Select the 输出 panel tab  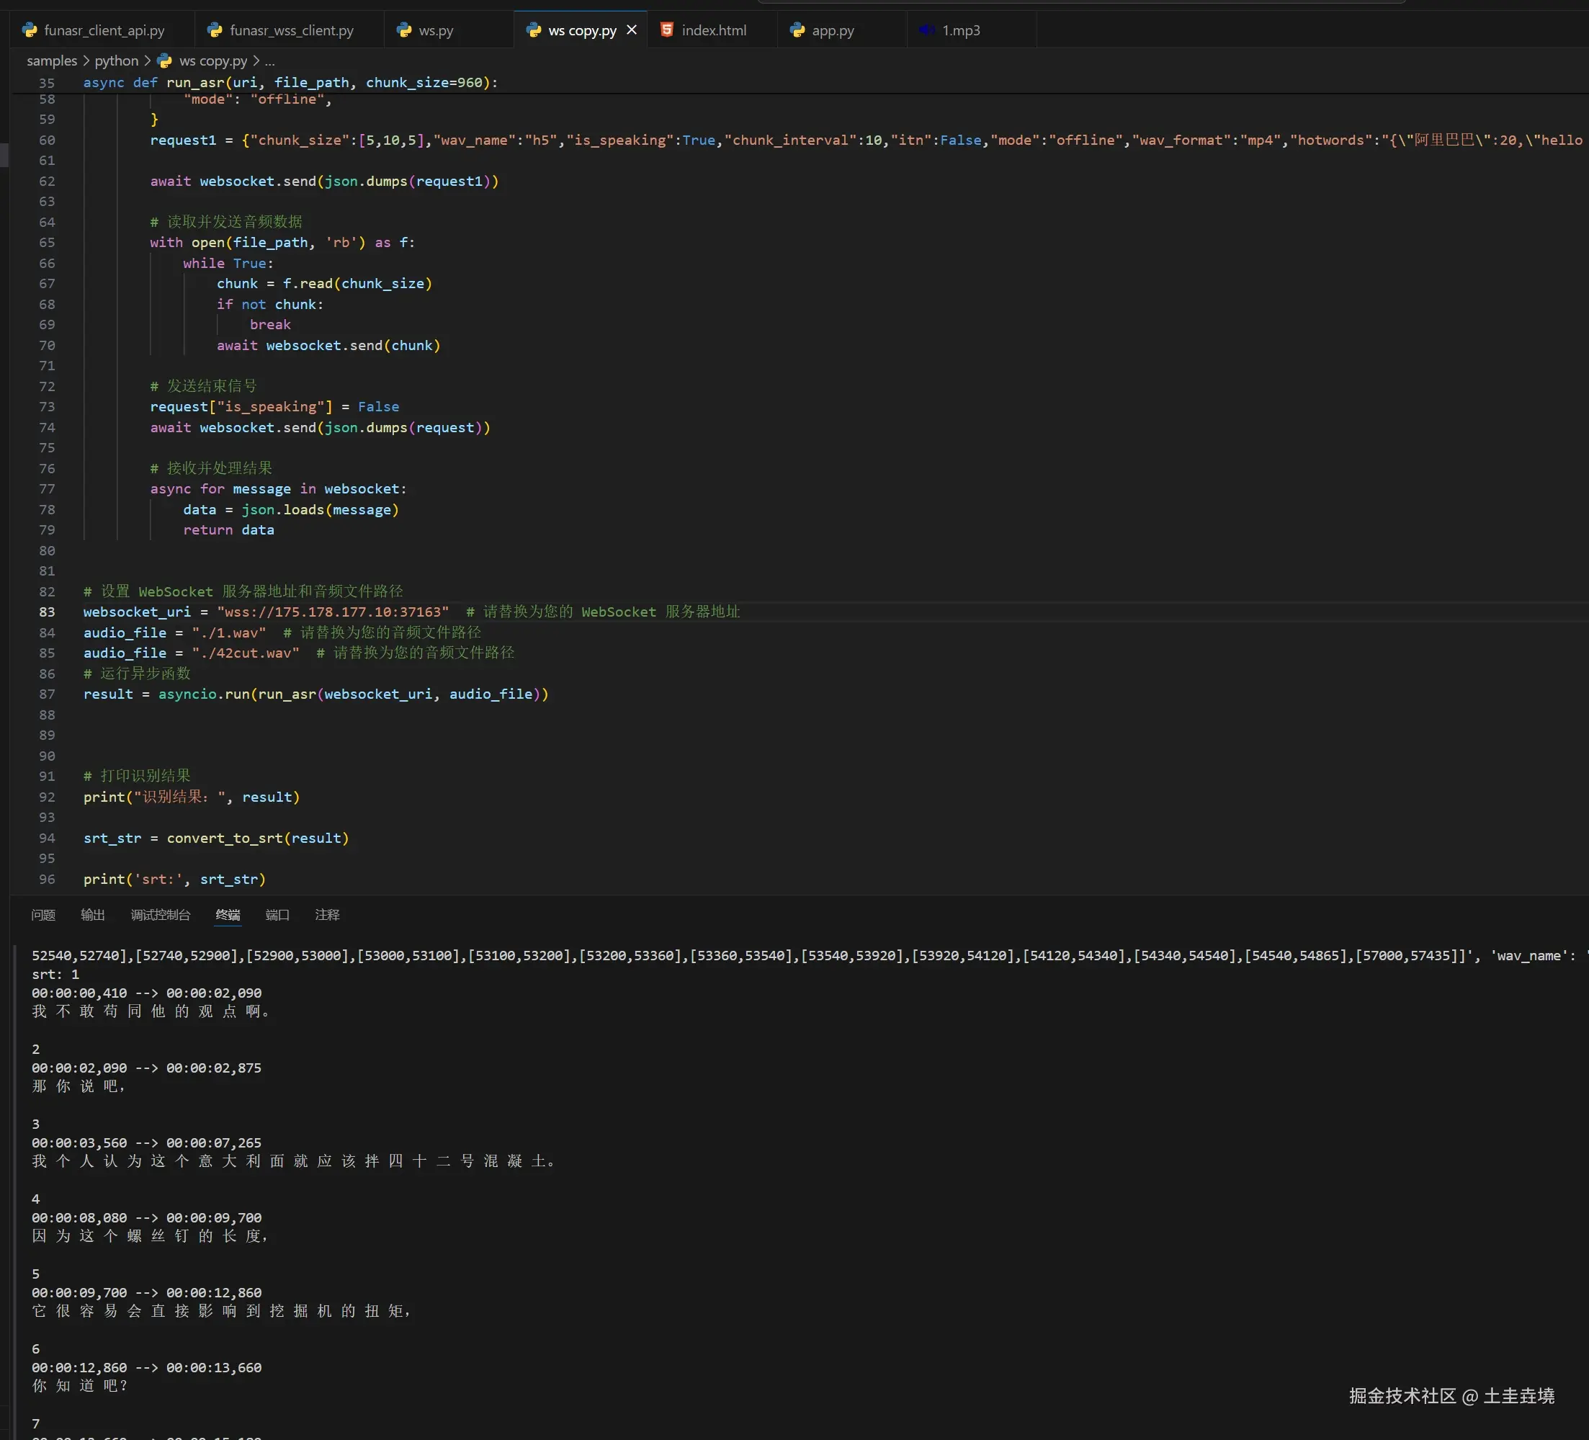93,914
